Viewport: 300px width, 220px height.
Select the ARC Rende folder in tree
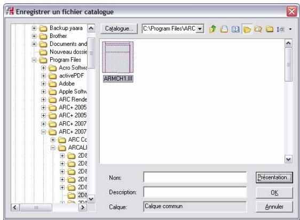[x=73, y=99]
